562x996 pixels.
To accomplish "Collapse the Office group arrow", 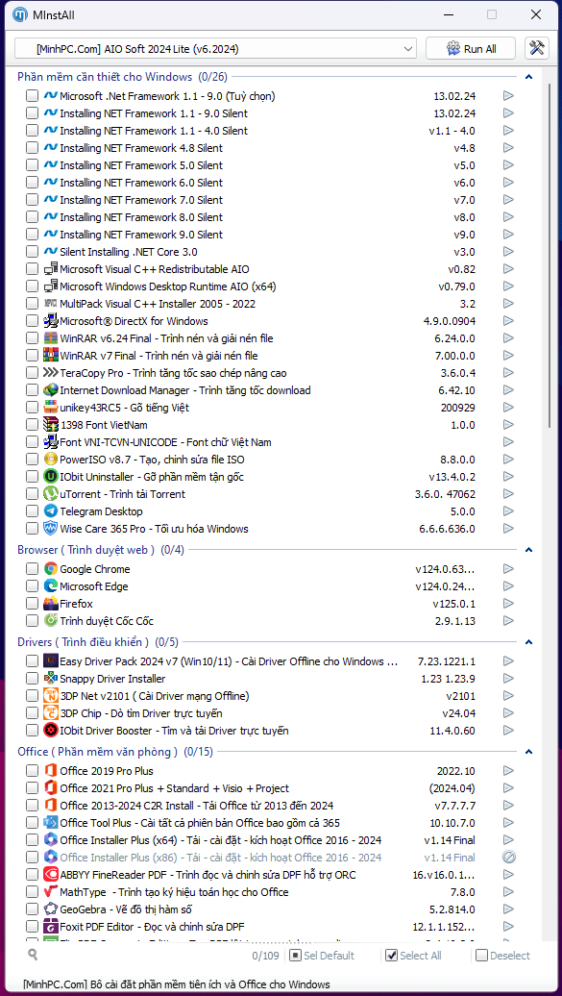I will 528,752.
